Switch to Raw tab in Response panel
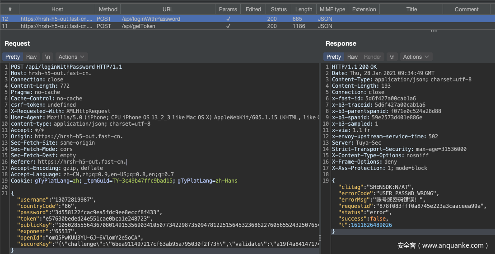495x254 pixels. [352, 57]
